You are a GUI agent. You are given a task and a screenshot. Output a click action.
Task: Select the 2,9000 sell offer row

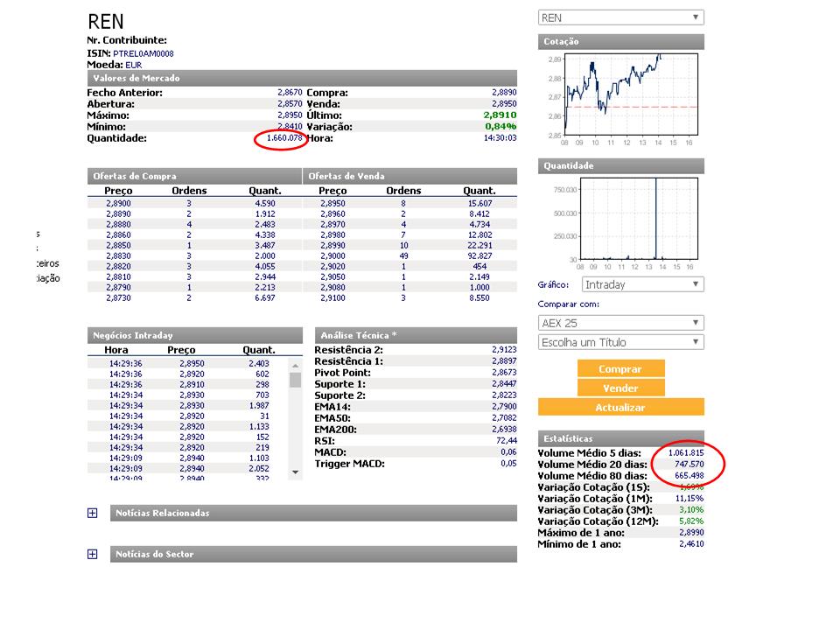click(409, 256)
